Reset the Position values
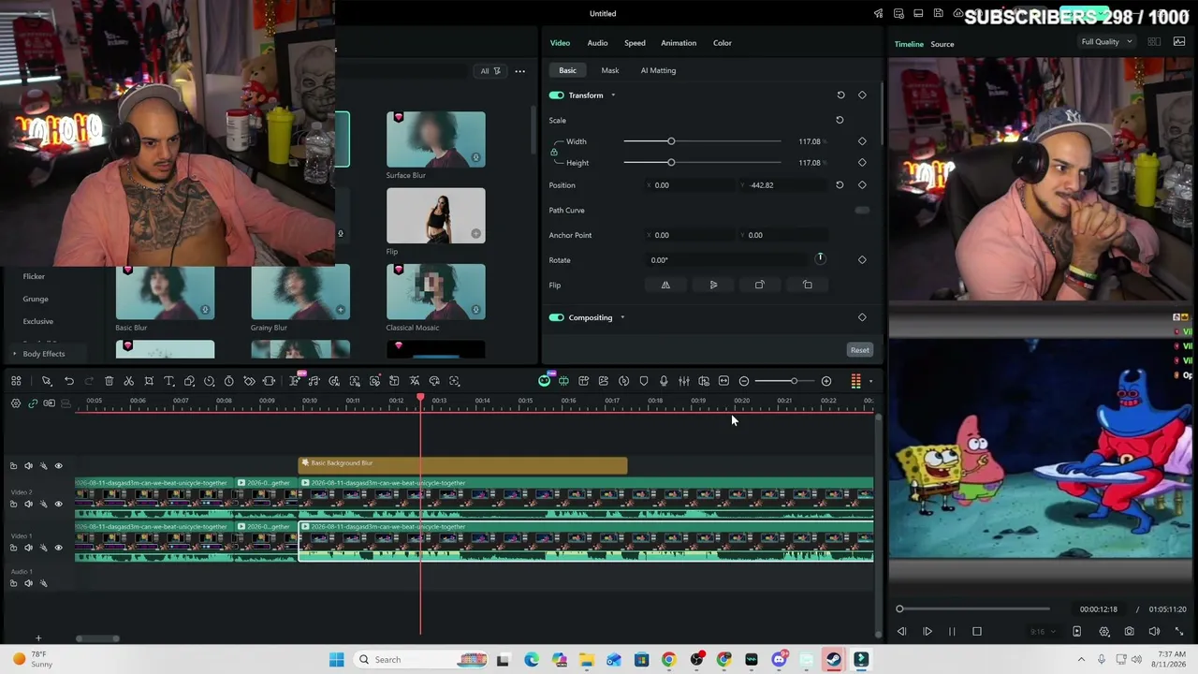1198x674 pixels. [x=840, y=185]
